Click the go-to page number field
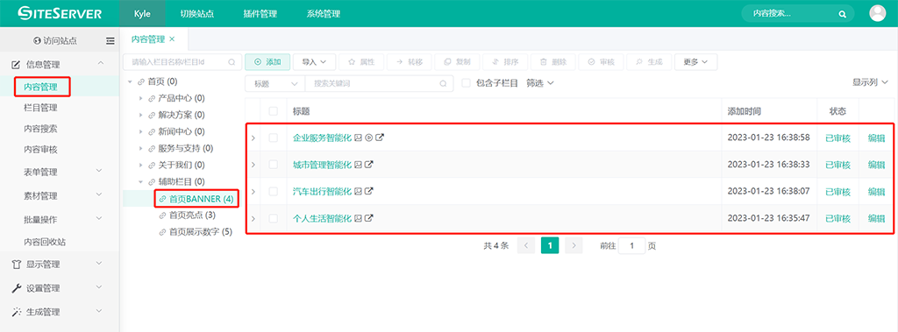The width and height of the screenshot is (898, 332). click(x=631, y=245)
